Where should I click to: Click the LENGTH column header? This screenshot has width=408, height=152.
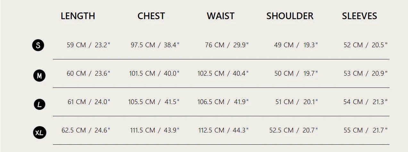(78, 16)
